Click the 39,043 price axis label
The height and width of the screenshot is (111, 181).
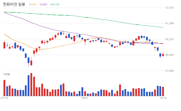(x=169, y=55)
